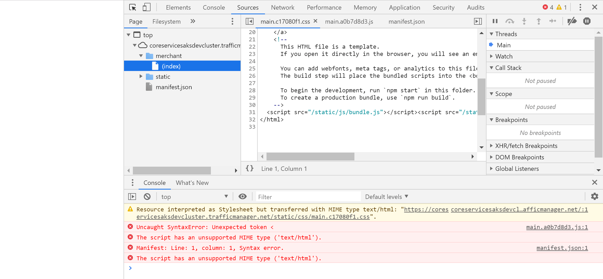This screenshot has height=279, width=603.
Task: Step into next function call
Action: (524, 21)
